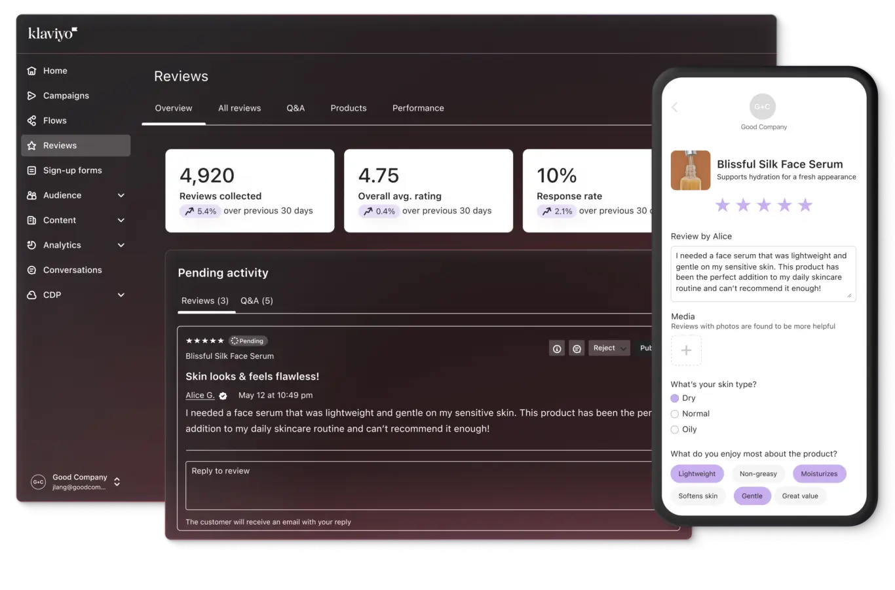Click Alice G. verified badge icon

pyautogui.click(x=223, y=396)
